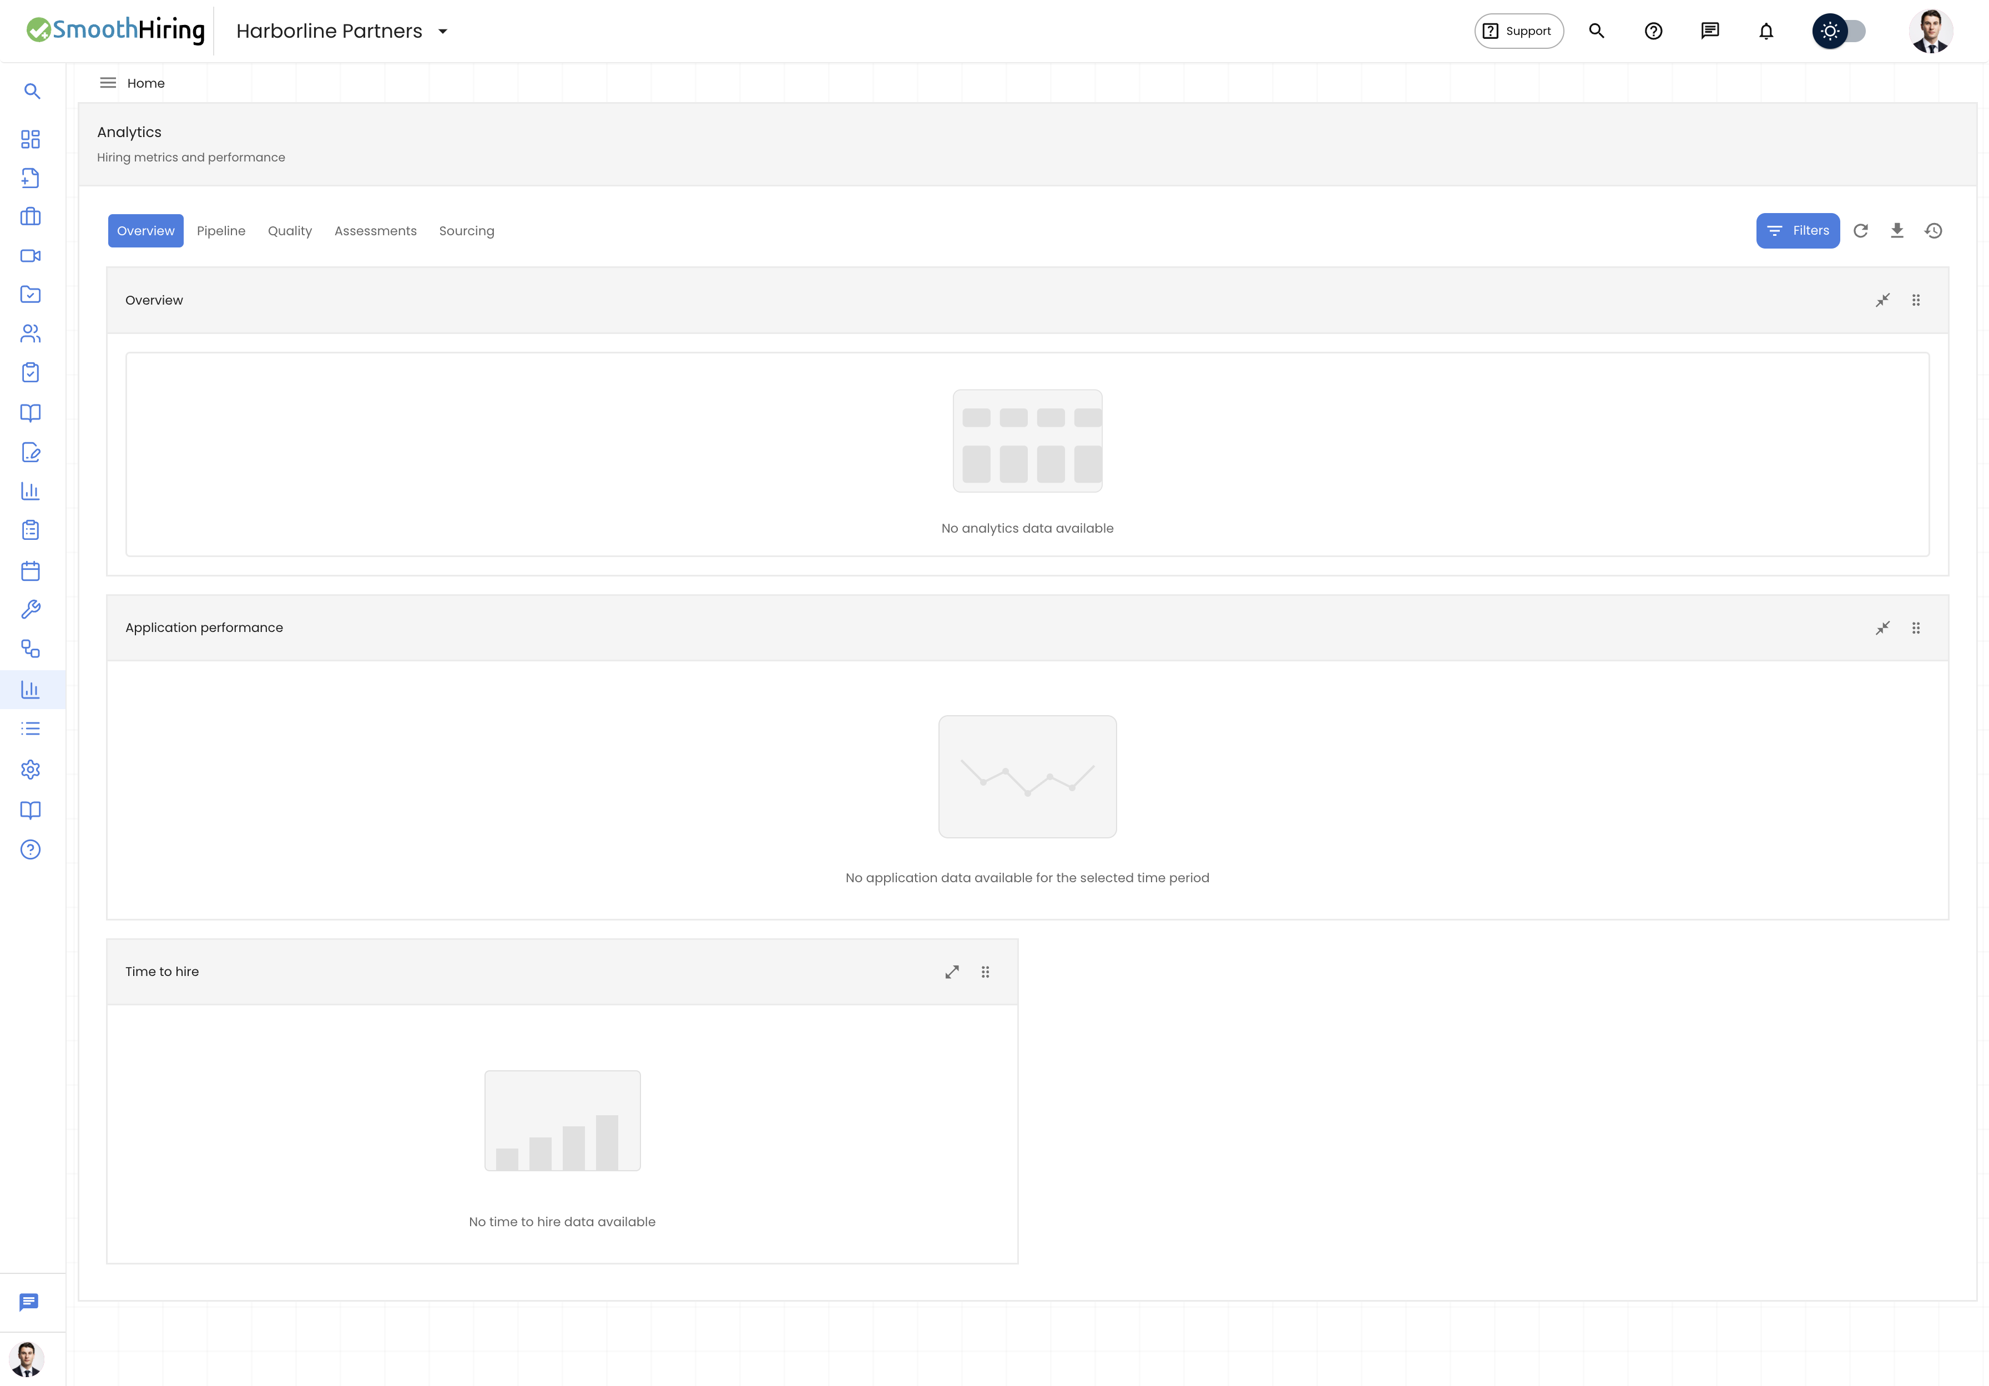Open the list icon in sidebar

tap(31, 729)
